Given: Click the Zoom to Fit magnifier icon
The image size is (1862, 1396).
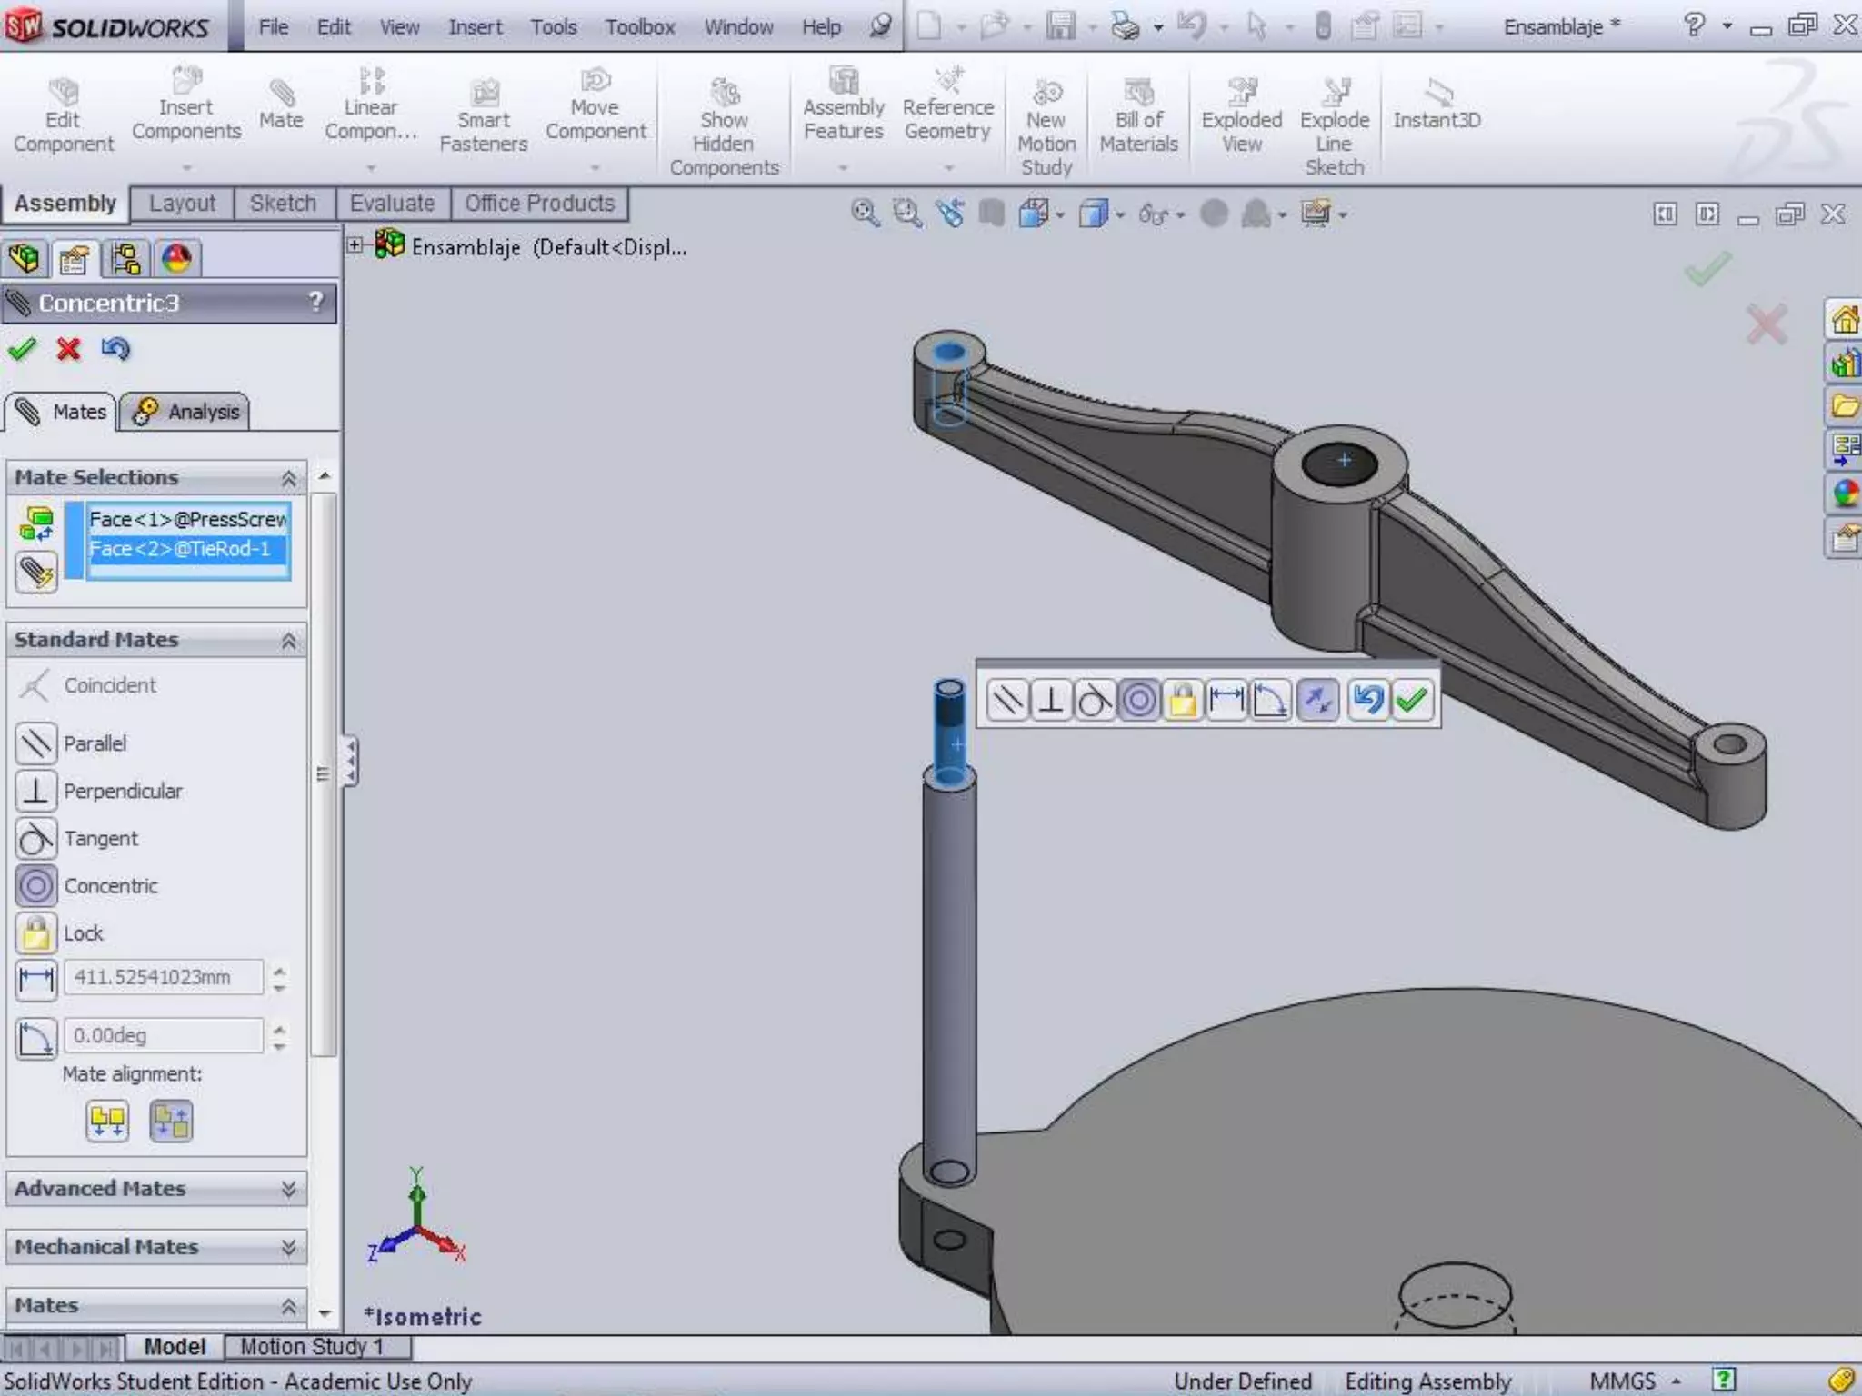Looking at the screenshot, I should 864,214.
